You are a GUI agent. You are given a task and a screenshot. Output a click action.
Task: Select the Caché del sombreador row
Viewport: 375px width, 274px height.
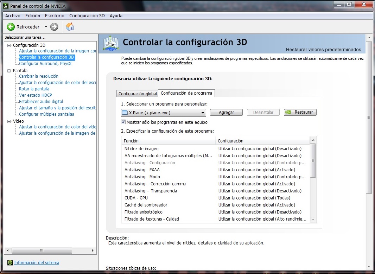216,205
